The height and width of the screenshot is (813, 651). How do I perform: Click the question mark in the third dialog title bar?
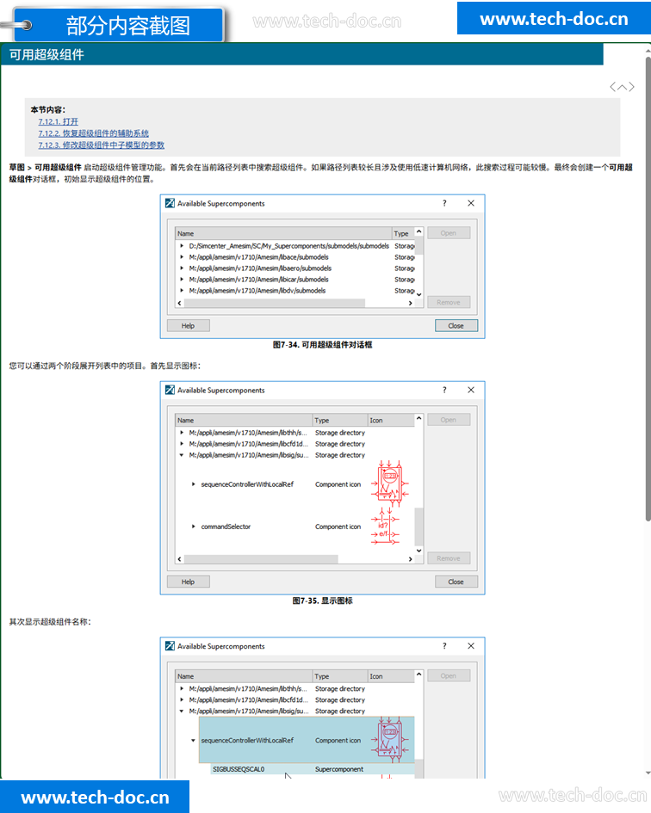click(x=444, y=646)
